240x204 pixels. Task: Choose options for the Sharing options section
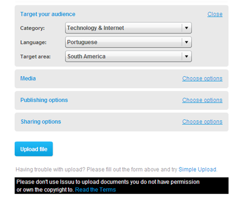[x=202, y=121]
